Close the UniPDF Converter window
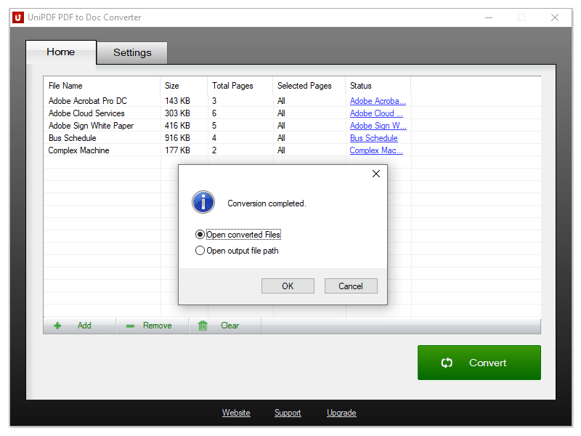Screen dimensions: 581x436 point(555,17)
